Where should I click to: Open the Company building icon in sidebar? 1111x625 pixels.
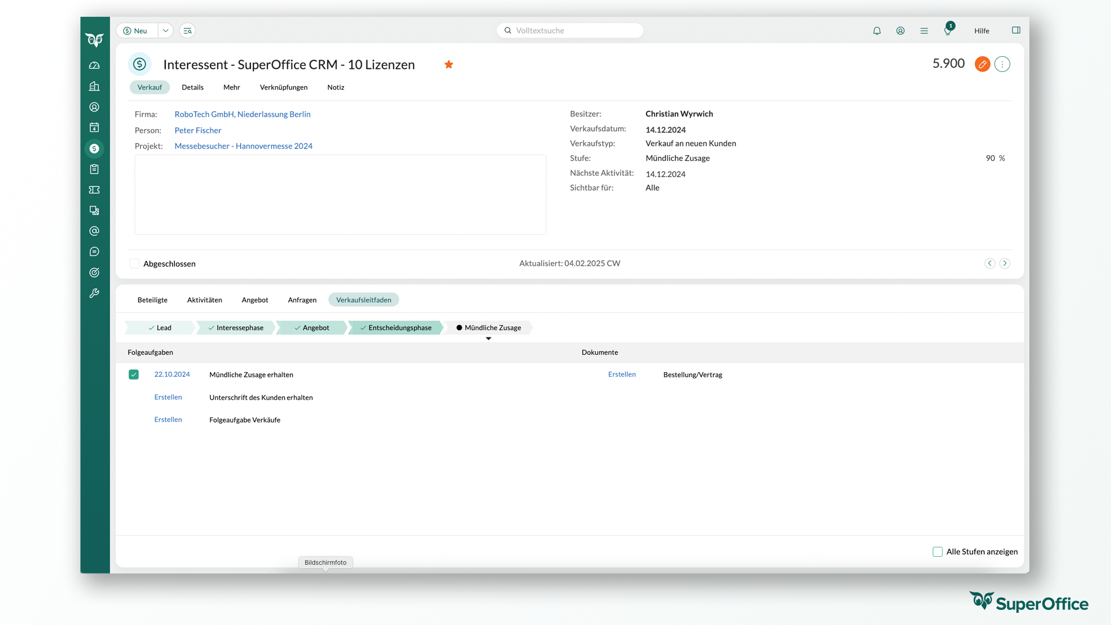click(x=94, y=86)
